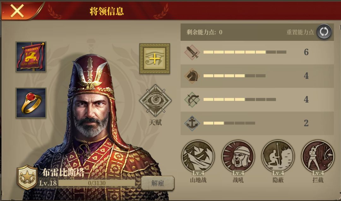Open the 山地战 mountain warfare skill
The height and width of the screenshot is (201, 341).
[x=198, y=156]
